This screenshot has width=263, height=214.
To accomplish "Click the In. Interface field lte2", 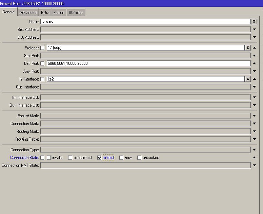I will pyautogui.click(x=146, y=79).
